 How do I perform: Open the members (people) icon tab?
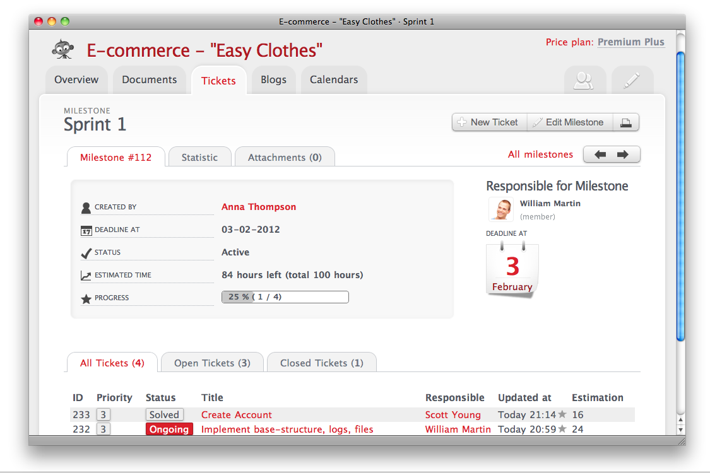click(x=584, y=81)
